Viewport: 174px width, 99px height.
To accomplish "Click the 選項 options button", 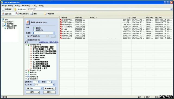I will 33,92.
